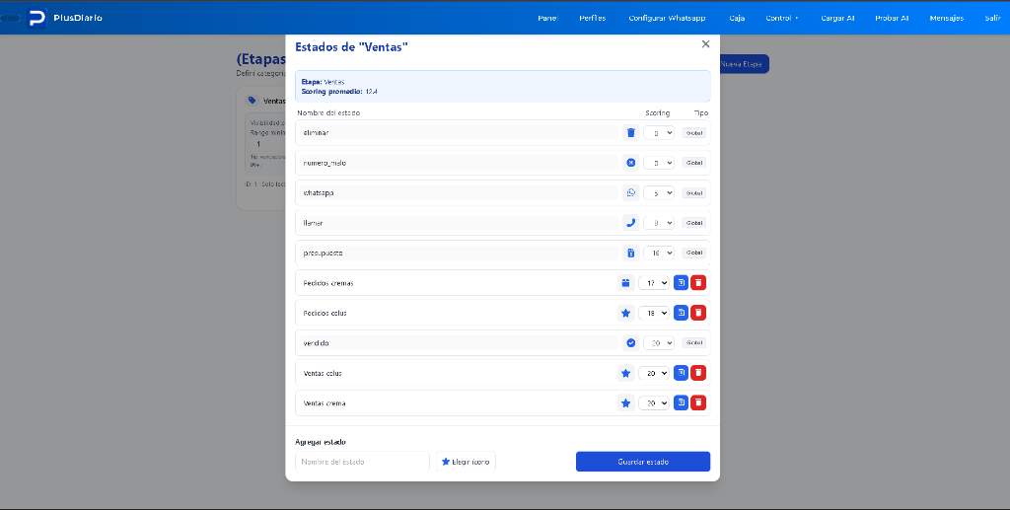The image size is (1010, 510).
Task: Open the scoring dropdown for presupuesto
Action: pyautogui.click(x=658, y=254)
